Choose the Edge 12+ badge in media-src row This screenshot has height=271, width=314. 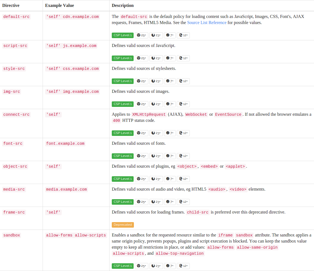pos(183,202)
